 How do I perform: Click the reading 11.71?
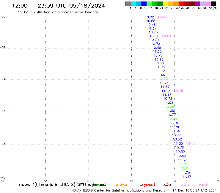160,63
